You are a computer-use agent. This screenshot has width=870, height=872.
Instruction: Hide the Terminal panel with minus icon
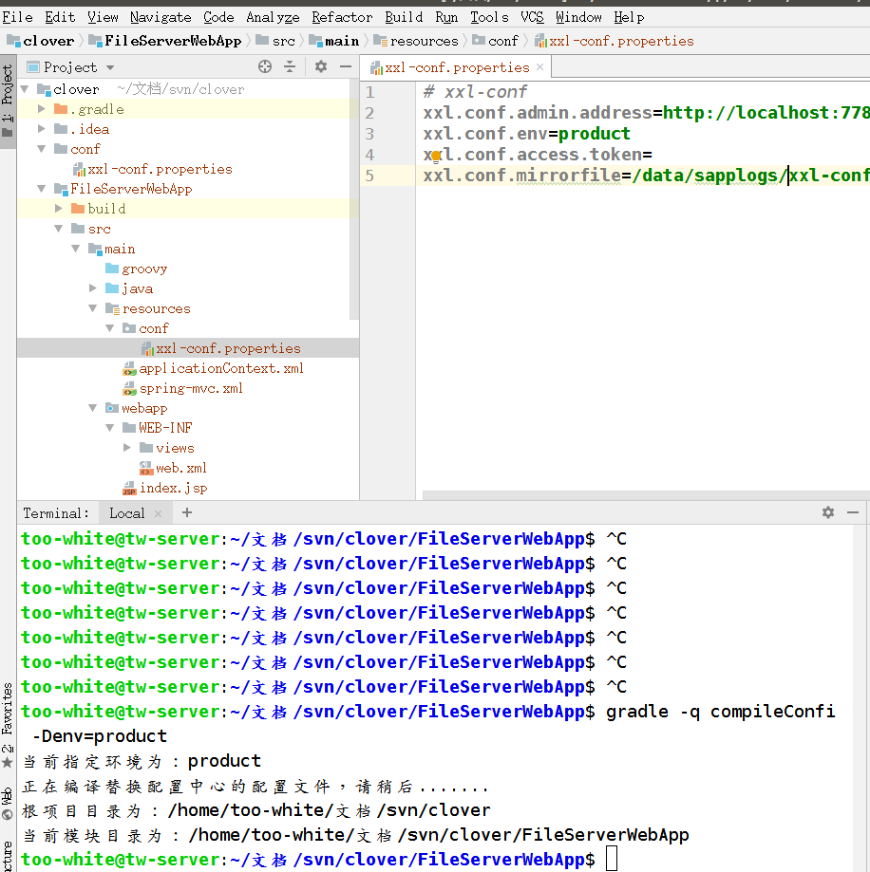coord(853,512)
